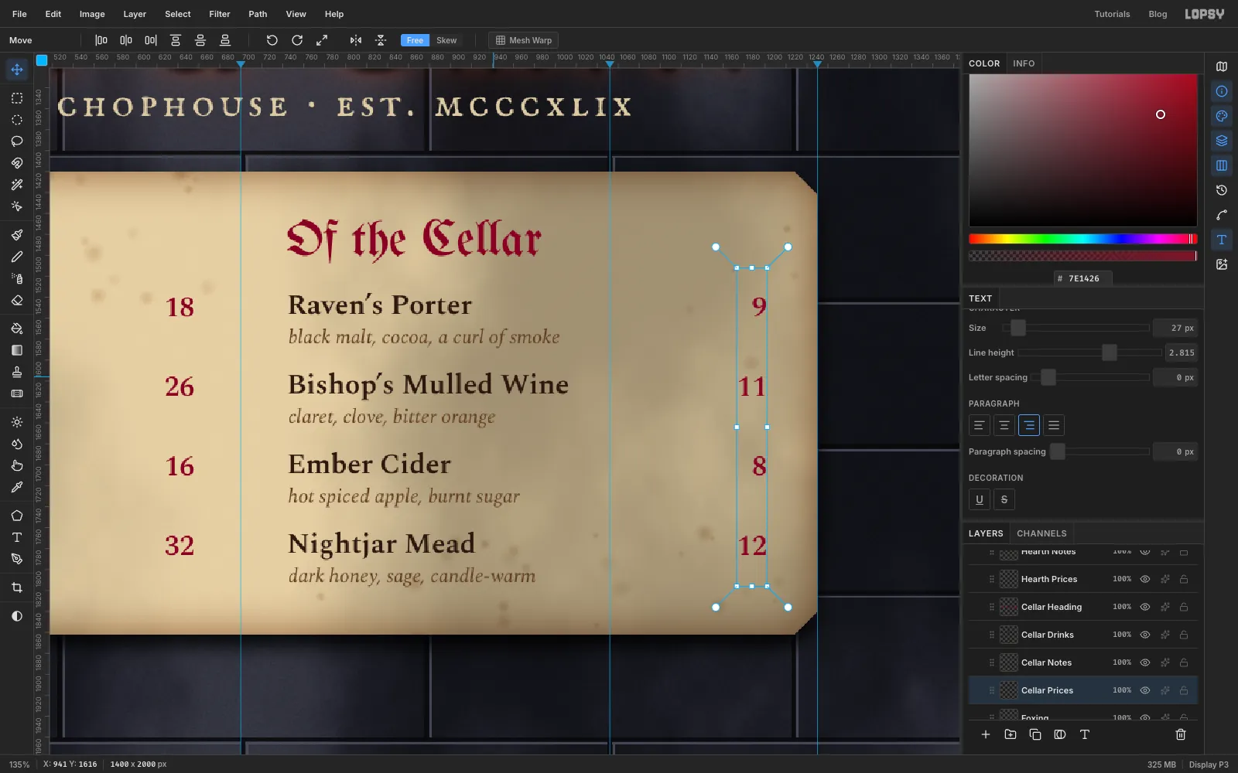Open the history panel icon

pos(1222,190)
